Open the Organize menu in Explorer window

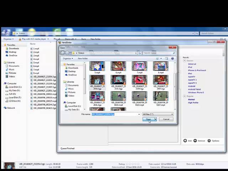tap(9, 39)
